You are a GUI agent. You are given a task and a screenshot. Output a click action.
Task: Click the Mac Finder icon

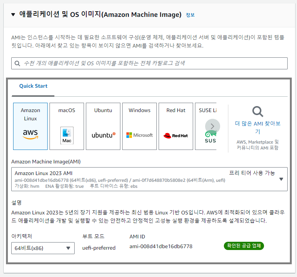(67, 136)
